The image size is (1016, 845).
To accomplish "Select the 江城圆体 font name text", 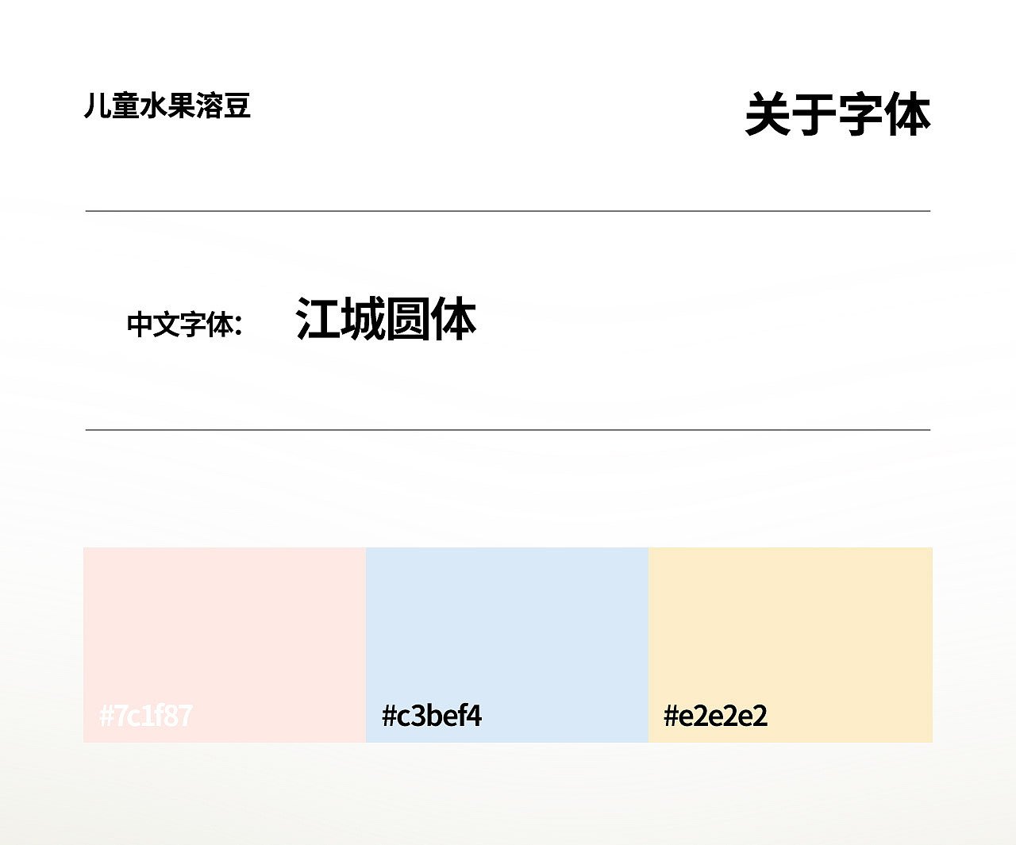I will tap(386, 319).
